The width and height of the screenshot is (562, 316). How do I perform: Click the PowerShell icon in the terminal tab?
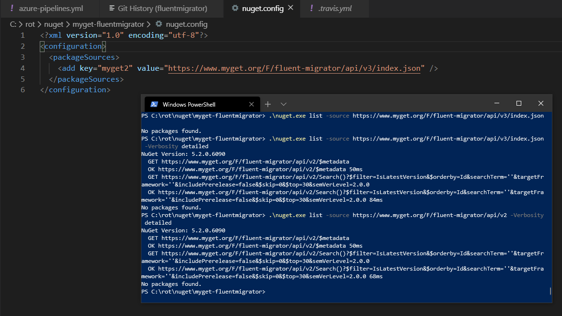154,104
